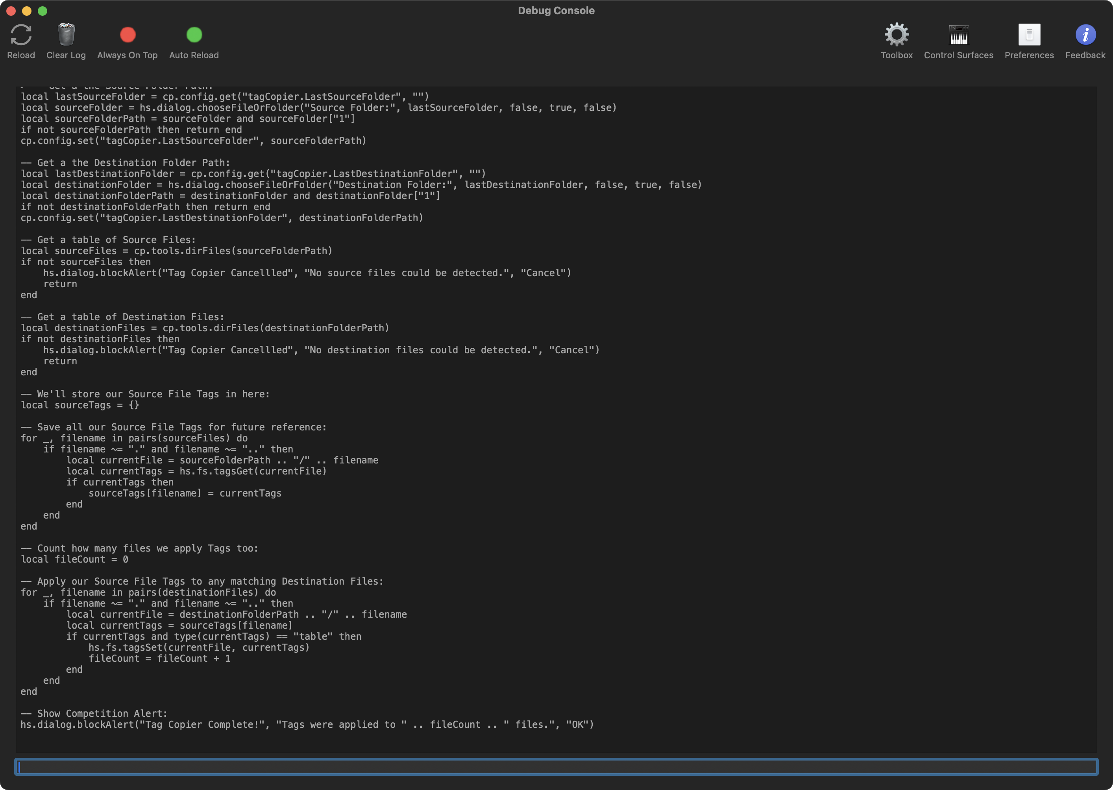Click the "local fileCount = 0" log line

(74, 559)
